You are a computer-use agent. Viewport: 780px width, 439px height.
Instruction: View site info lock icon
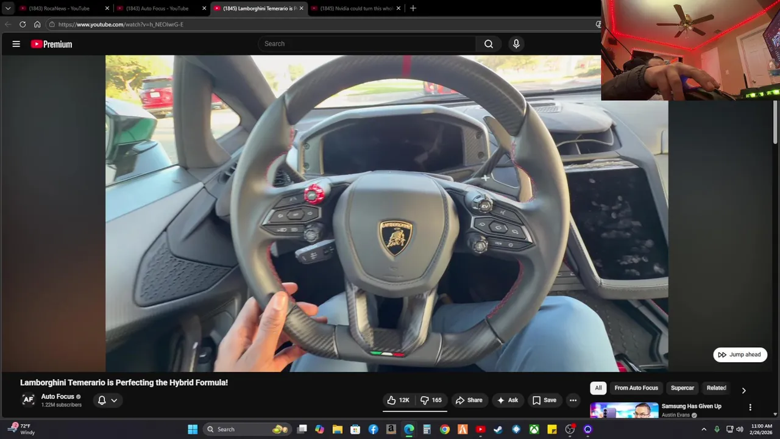tap(52, 24)
